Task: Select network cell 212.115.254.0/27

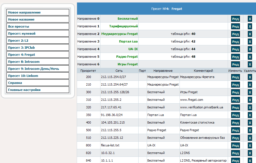Action: (x=119, y=77)
